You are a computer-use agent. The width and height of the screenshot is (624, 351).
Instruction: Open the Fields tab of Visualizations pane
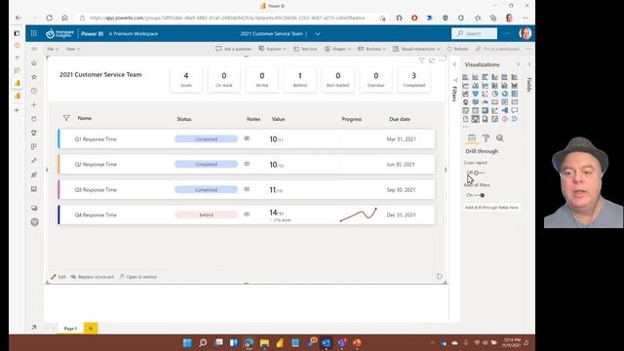(472, 138)
